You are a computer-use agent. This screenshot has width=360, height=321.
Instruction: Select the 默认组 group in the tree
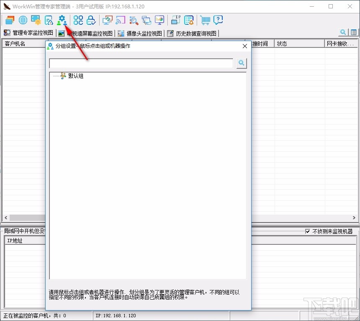pyautogui.click(x=73, y=76)
